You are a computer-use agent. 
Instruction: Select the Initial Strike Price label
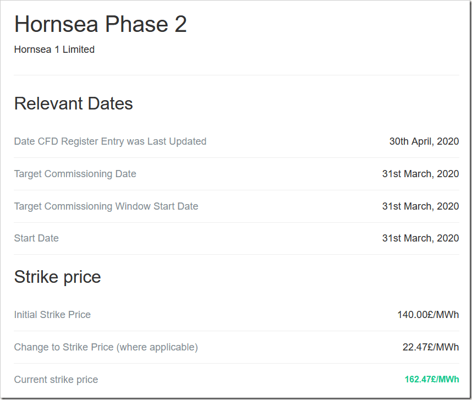[x=52, y=315]
